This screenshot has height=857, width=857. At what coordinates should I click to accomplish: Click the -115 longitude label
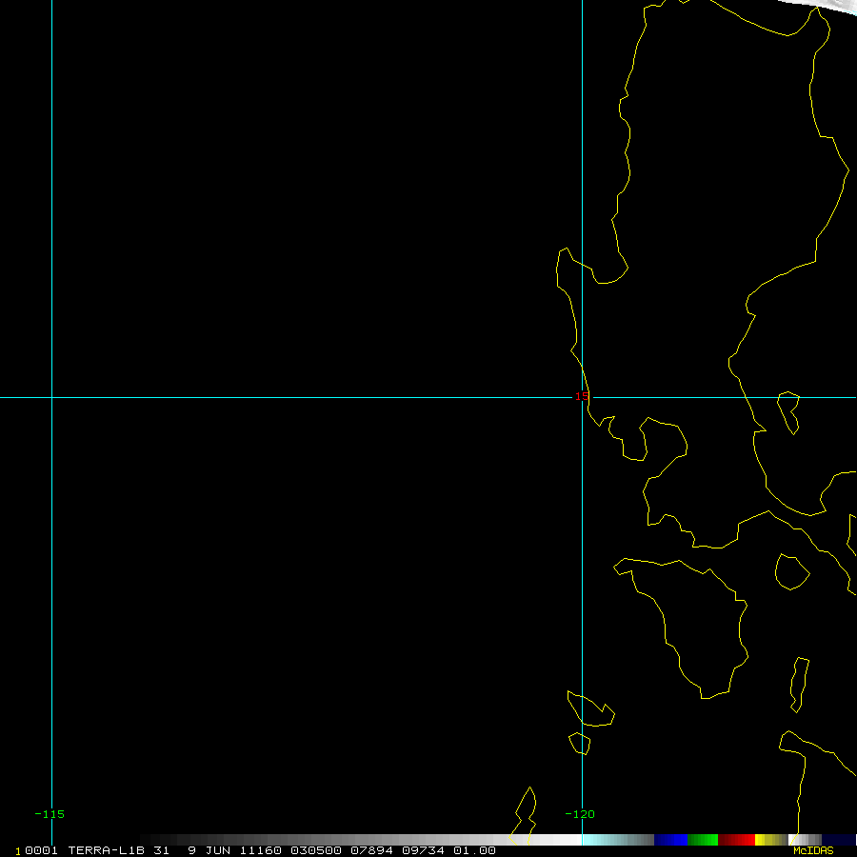coord(50,814)
